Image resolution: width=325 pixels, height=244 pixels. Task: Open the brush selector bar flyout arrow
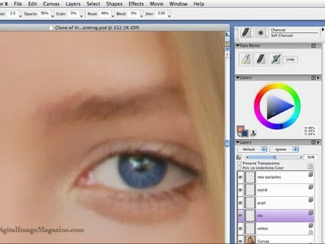(x=323, y=30)
